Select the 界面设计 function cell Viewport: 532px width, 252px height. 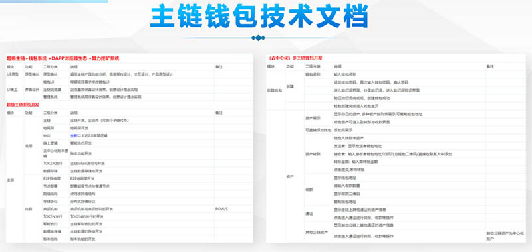pos(31,90)
